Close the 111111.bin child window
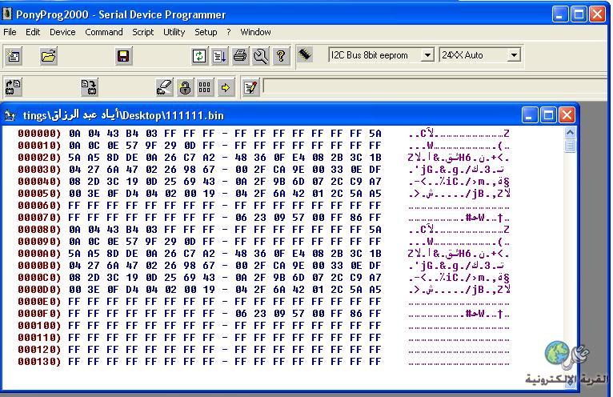Viewport: 613px width, 397px height. [567, 115]
